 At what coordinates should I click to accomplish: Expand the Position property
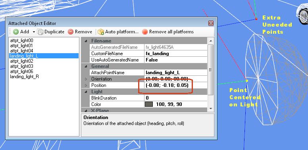pyautogui.click(x=86, y=85)
